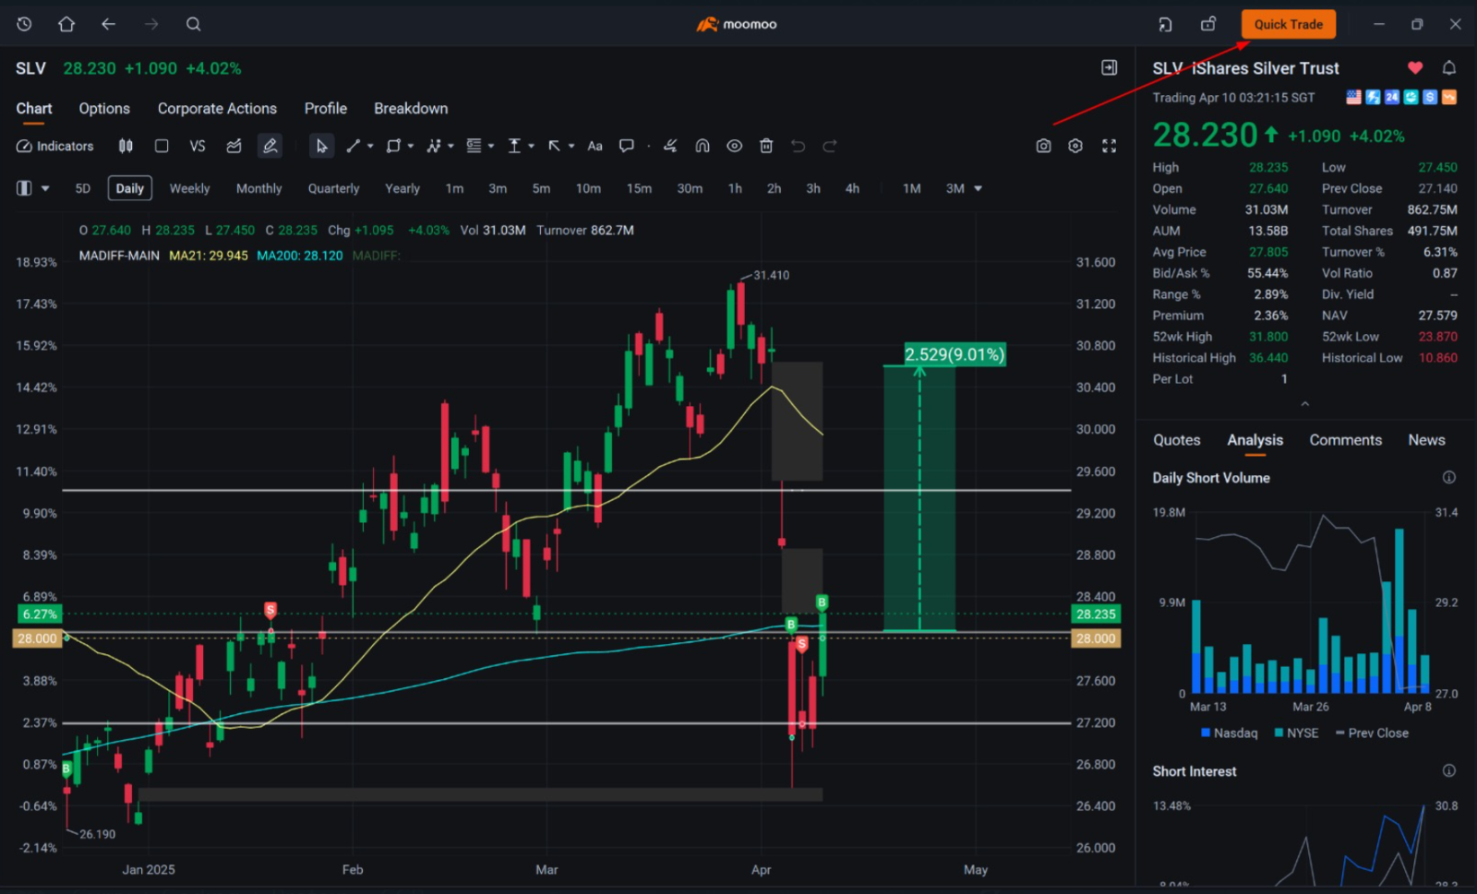Compare symbols with the VS button

coord(198,146)
